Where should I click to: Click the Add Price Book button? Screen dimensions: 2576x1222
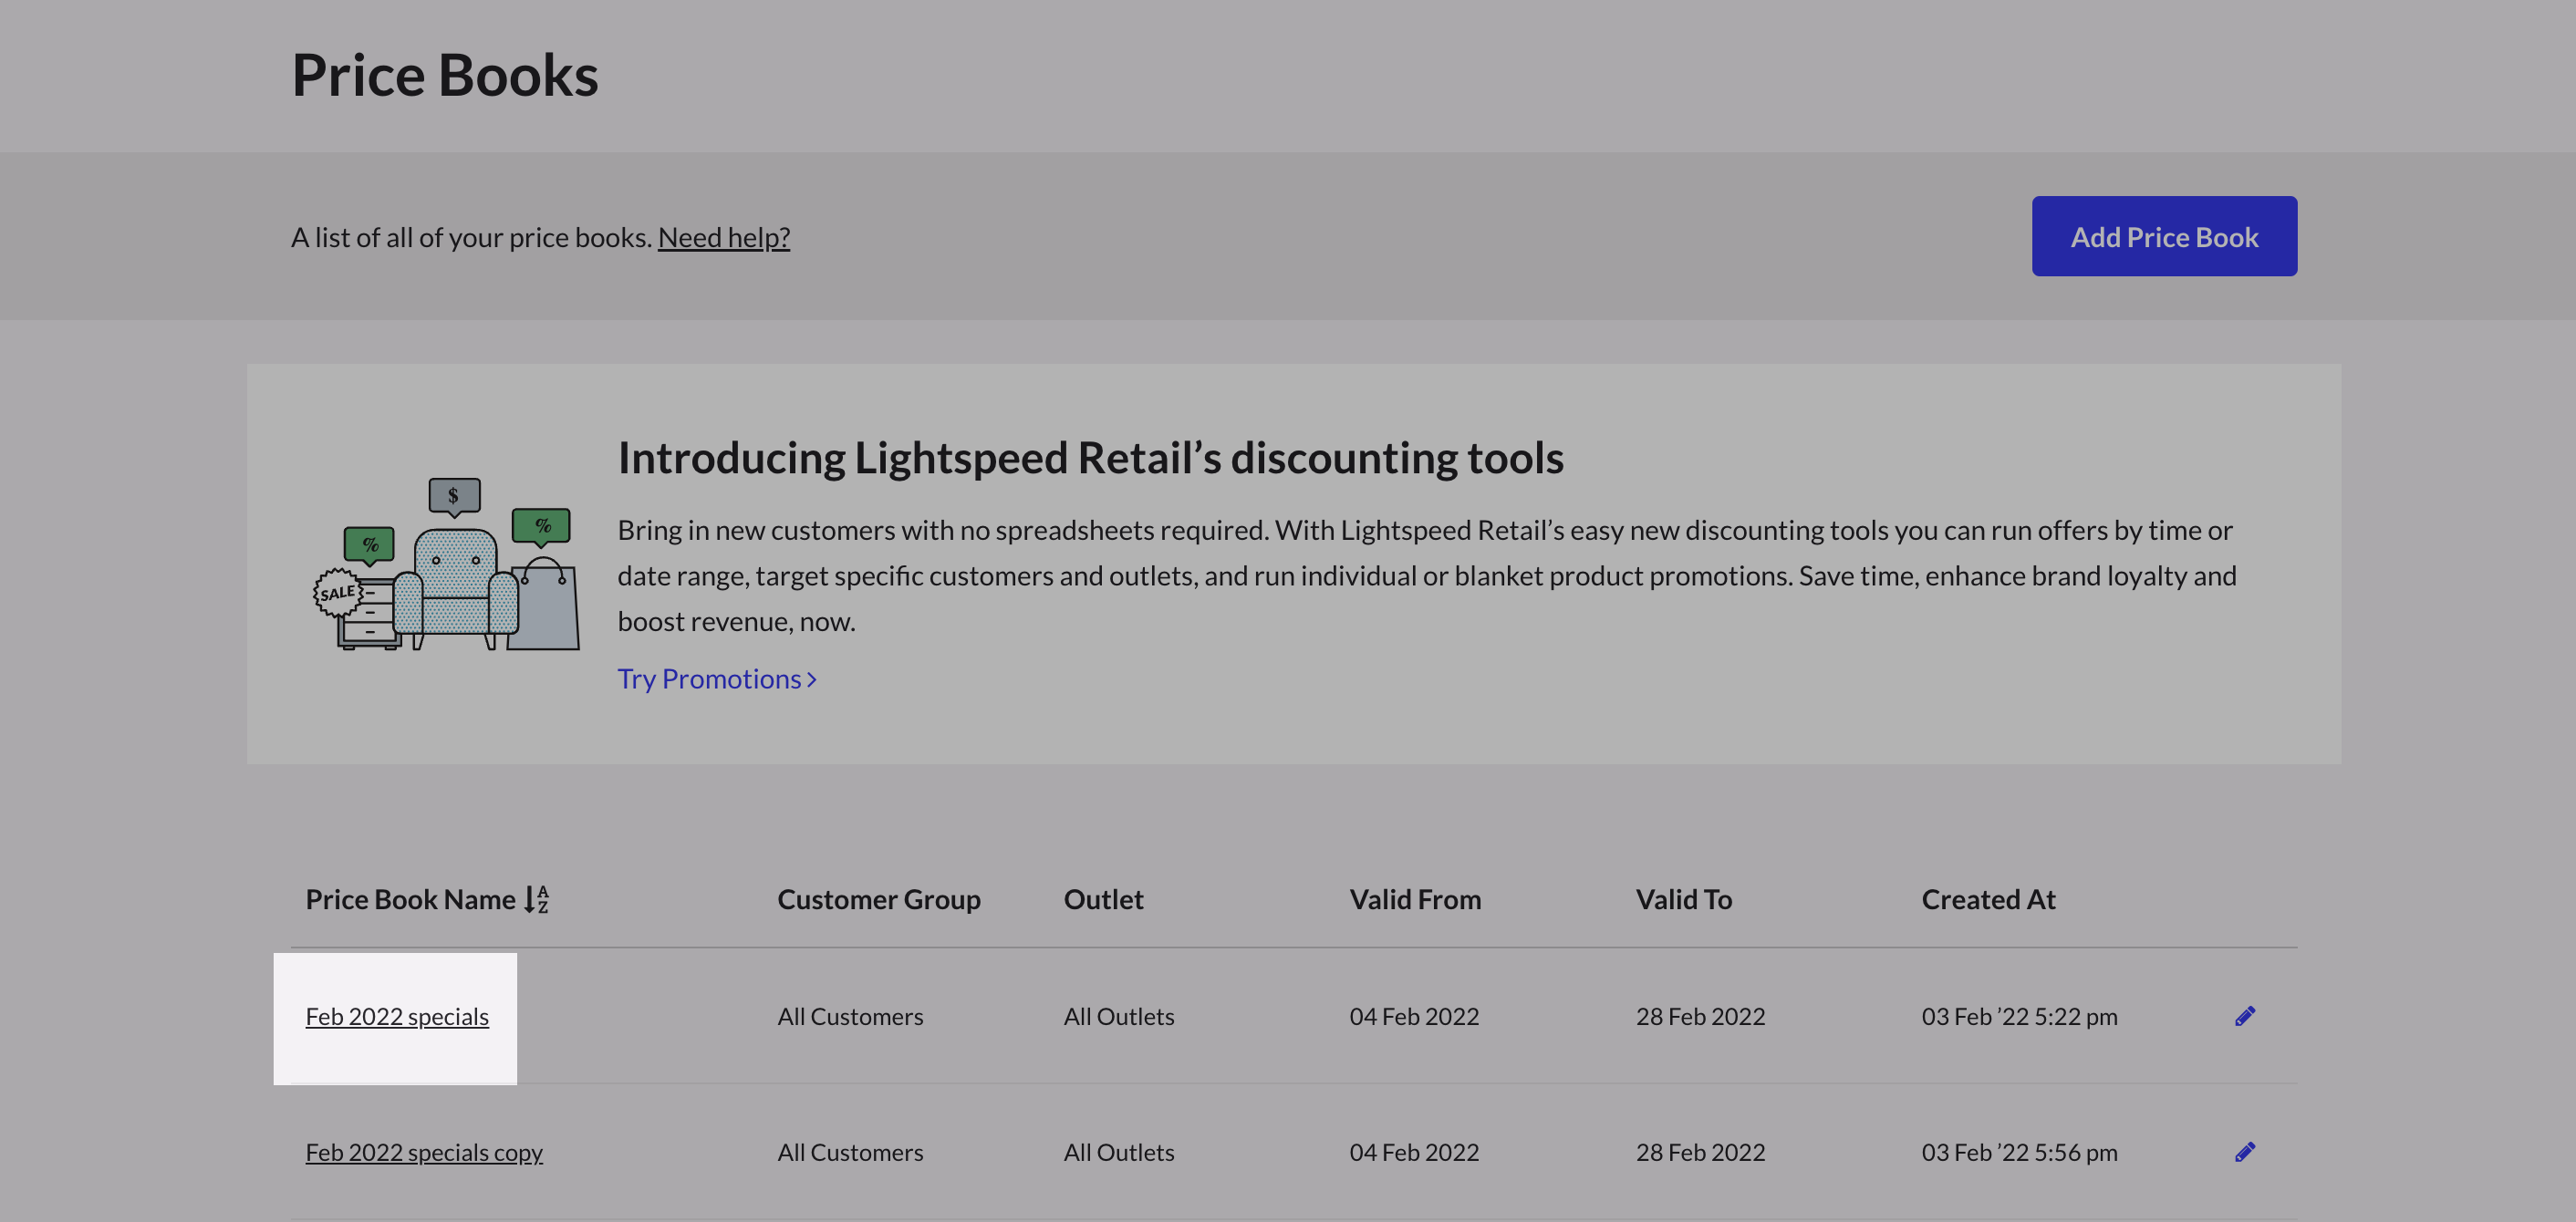click(2163, 237)
